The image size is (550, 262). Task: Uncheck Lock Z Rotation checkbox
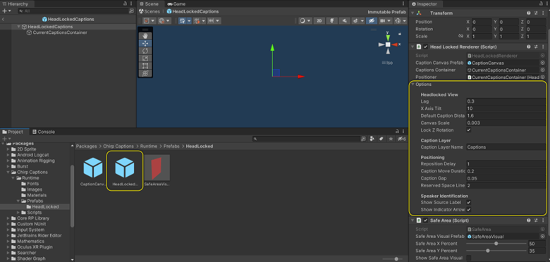(x=469, y=130)
